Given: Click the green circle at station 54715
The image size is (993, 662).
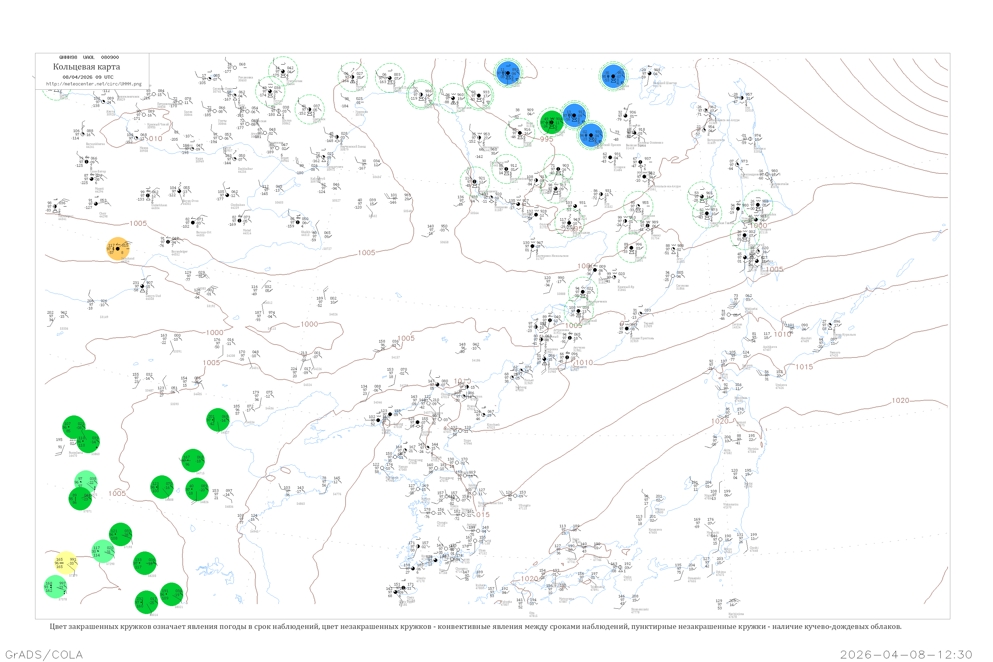Looking at the screenshot, I should click(x=193, y=461).
